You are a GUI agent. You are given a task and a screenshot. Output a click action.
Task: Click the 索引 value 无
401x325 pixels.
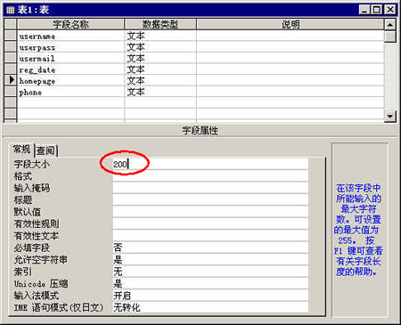point(210,272)
